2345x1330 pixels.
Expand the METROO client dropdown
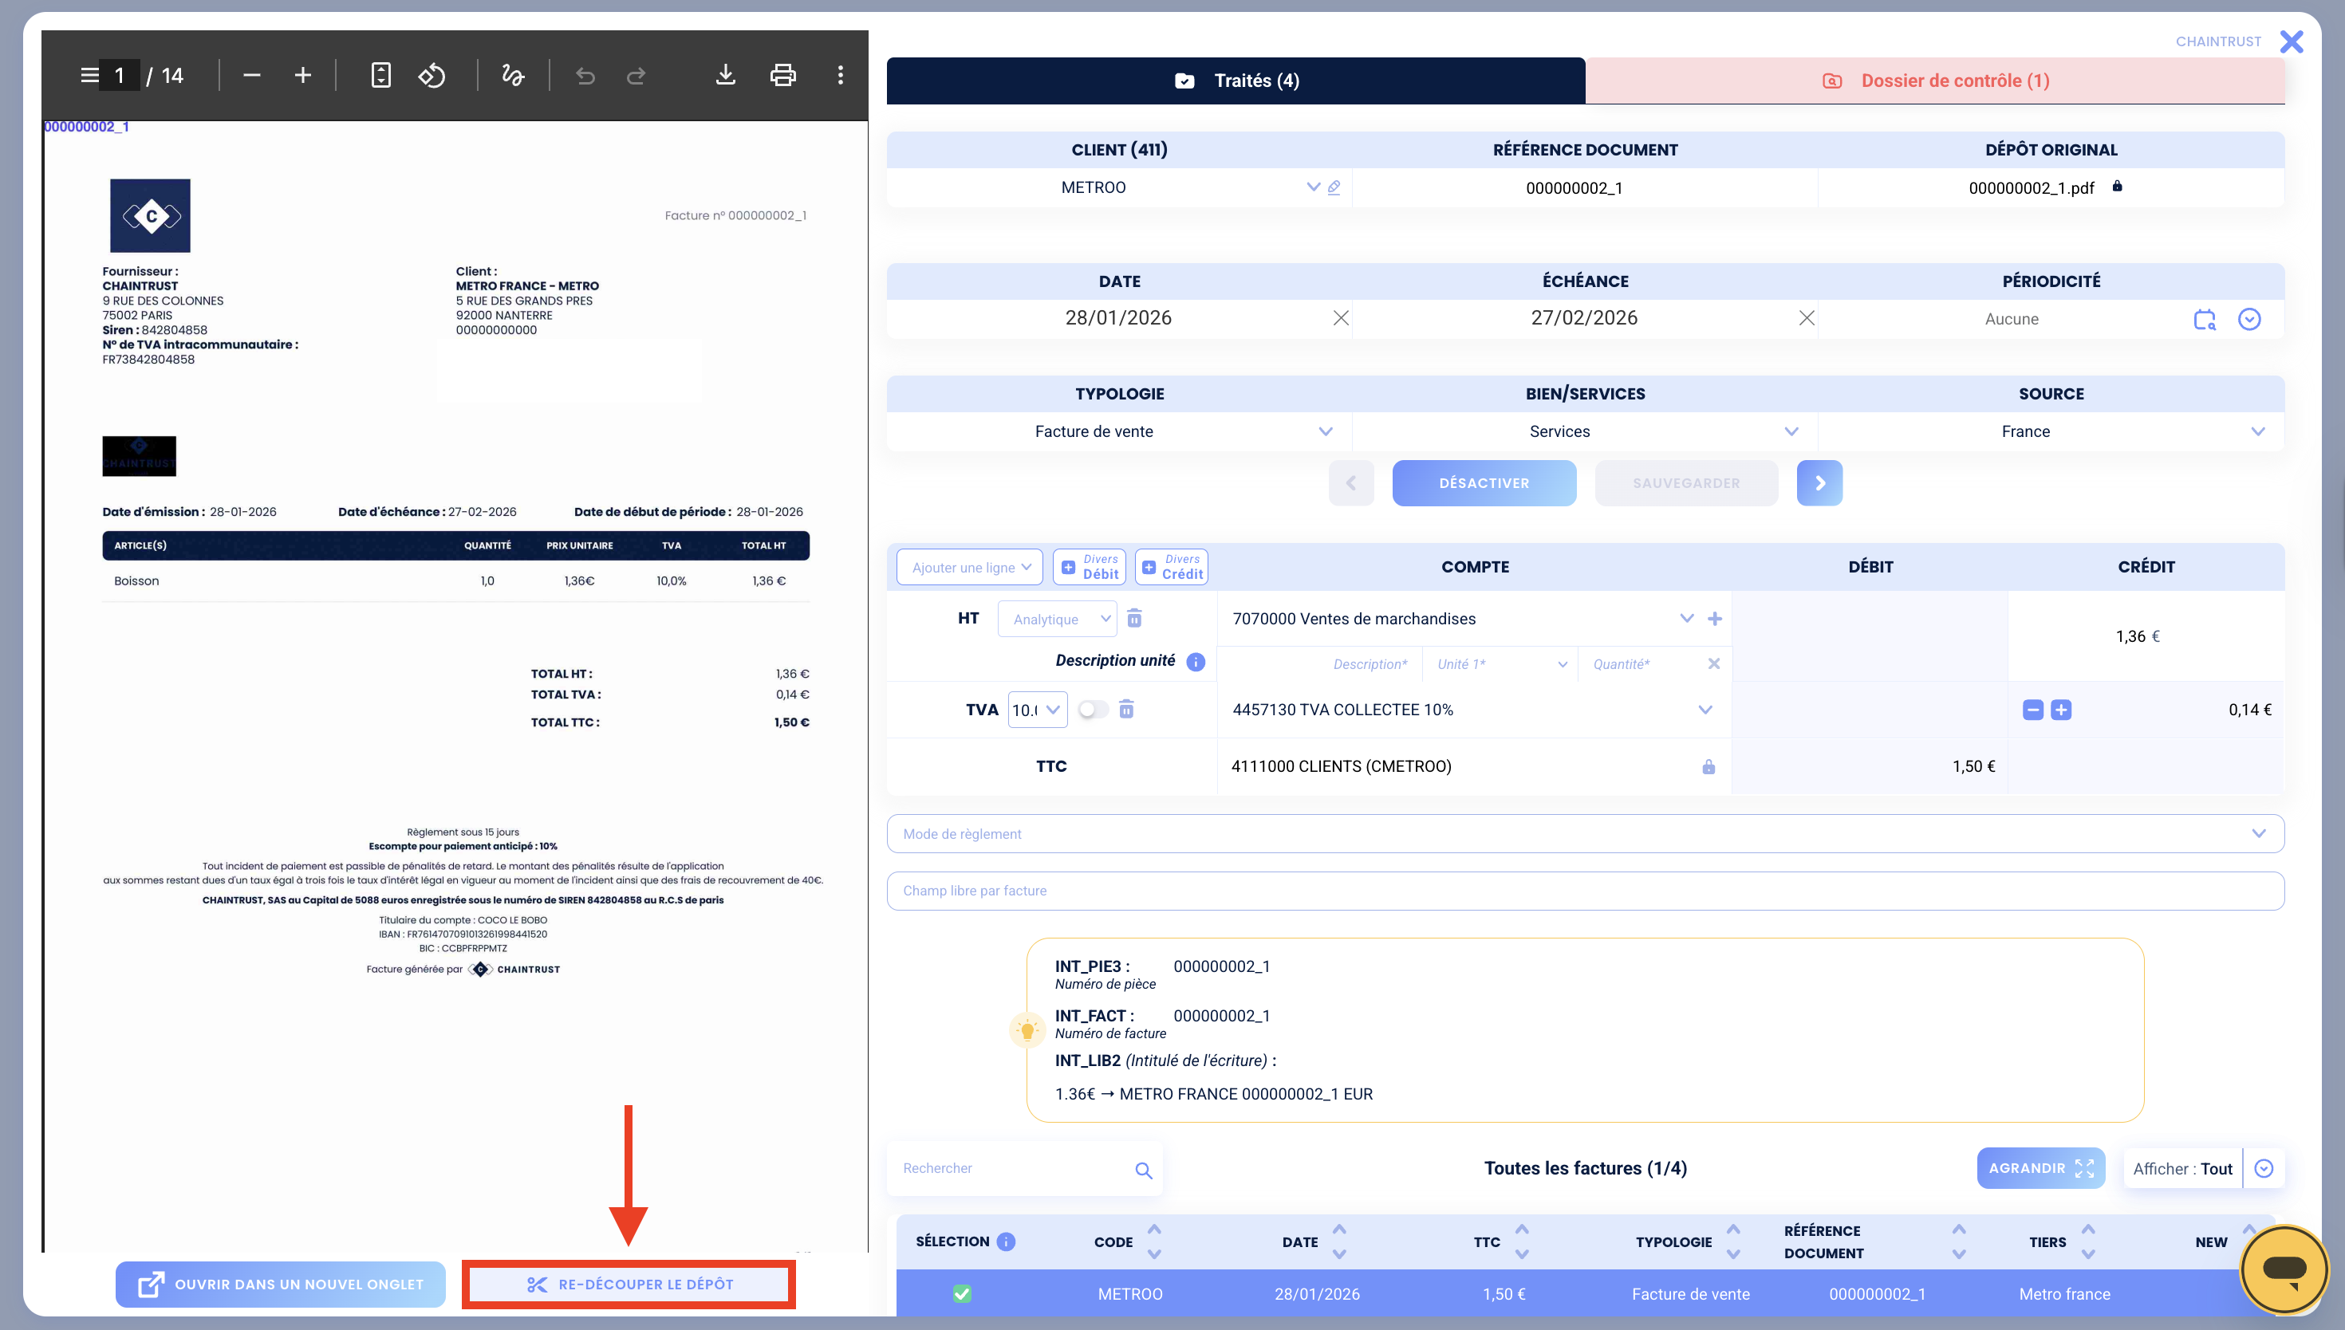(1313, 187)
